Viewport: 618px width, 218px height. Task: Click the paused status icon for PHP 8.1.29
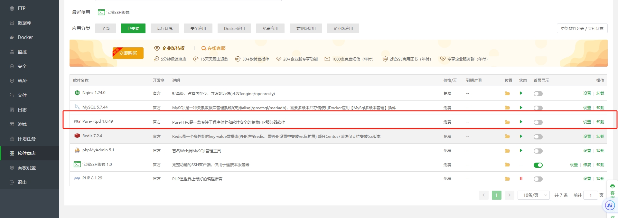(521, 178)
